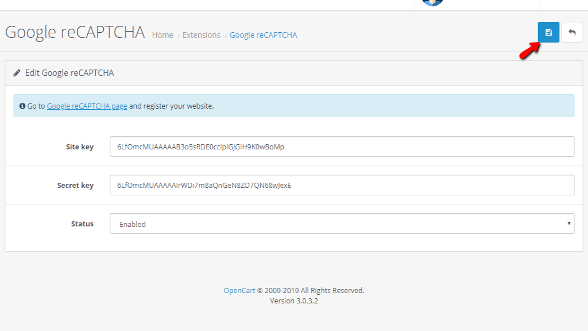This screenshot has width=588, height=331.
Task: Click the Edit Google reCAPTCHA panel title
Action: [x=69, y=73]
